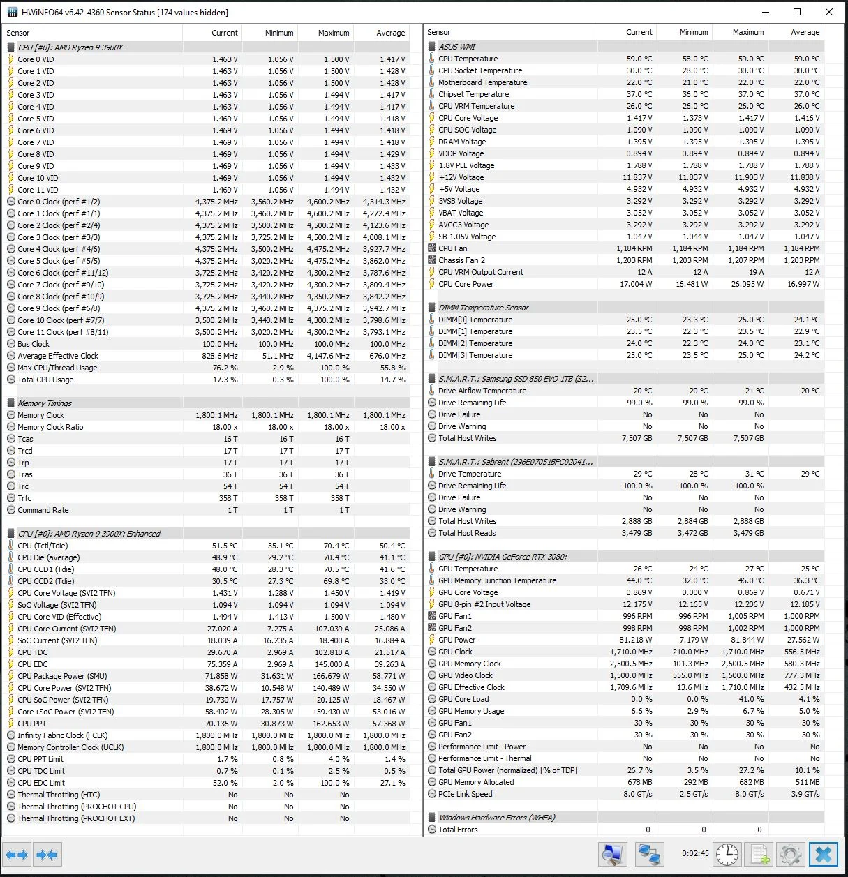Click the thermometer icon beside CPU (Tctl/Tdie)
Viewport: 848px width, 877px height.
pyautogui.click(x=11, y=546)
